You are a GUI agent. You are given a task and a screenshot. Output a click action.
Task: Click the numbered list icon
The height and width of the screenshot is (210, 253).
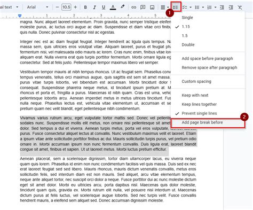pos(209,7)
